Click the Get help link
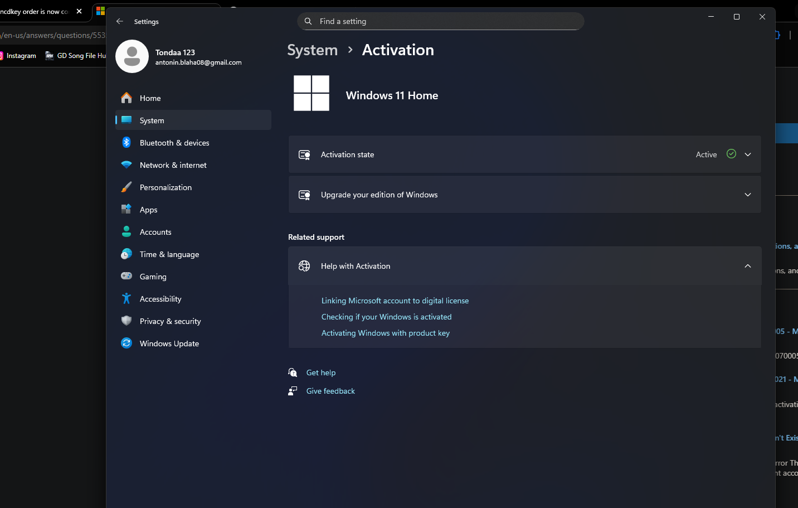 (x=321, y=372)
